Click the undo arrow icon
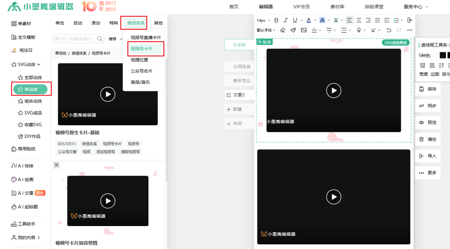This screenshot has height=249, width=450. click(389, 30)
